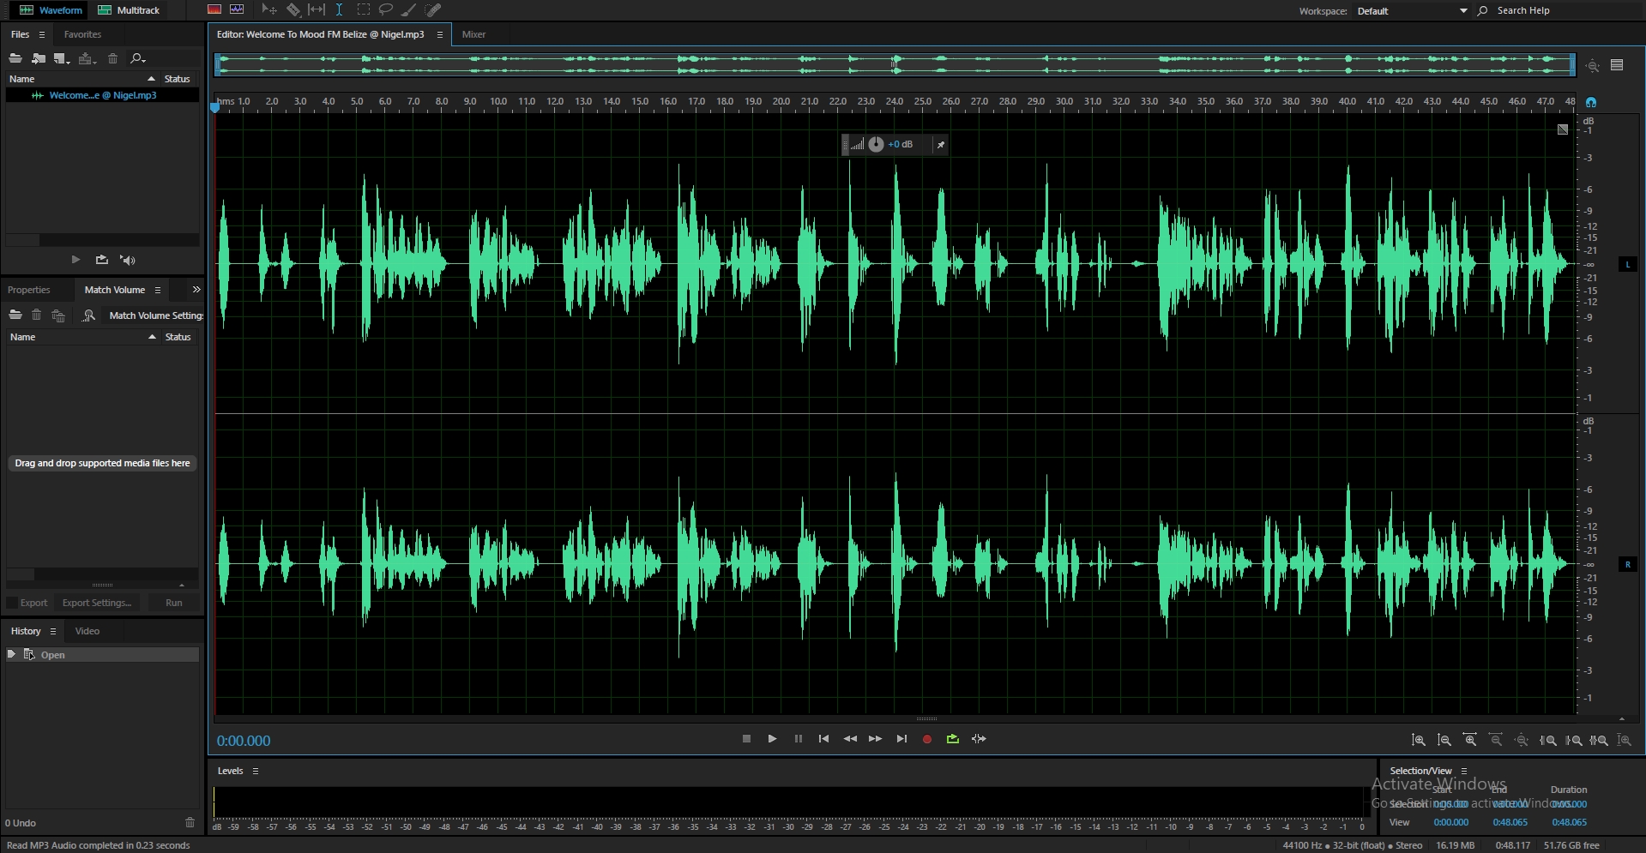Click the Pause transport button
This screenshot has height=853, width=1646.
[799, 738]
